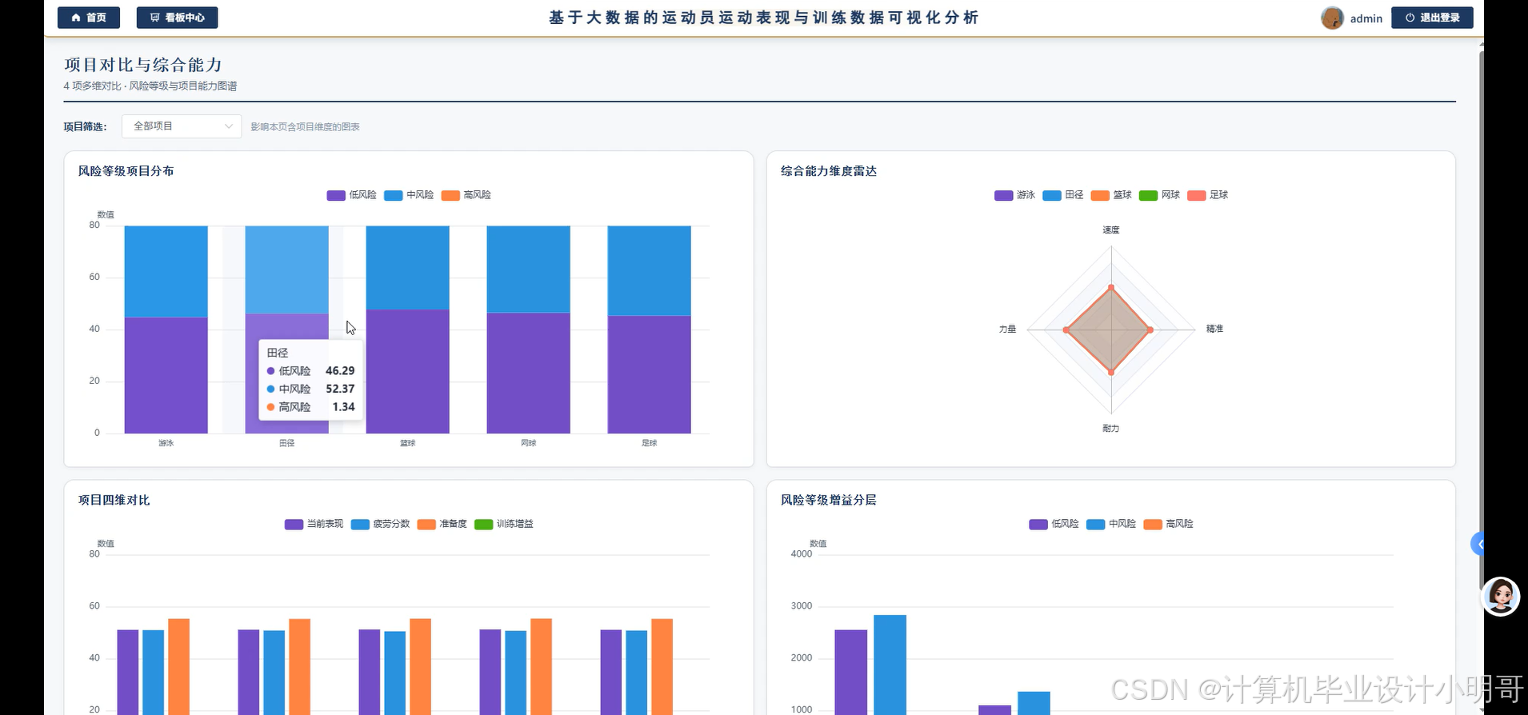Click the 1.34 value in the tooltip
1528x715 pixels.
pyautogui.click(x=344, y=407)
